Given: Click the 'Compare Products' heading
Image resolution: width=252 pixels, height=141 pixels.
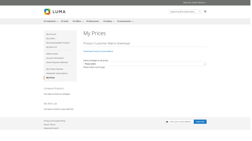Looking at the screenshot, I should pos(54,89).
